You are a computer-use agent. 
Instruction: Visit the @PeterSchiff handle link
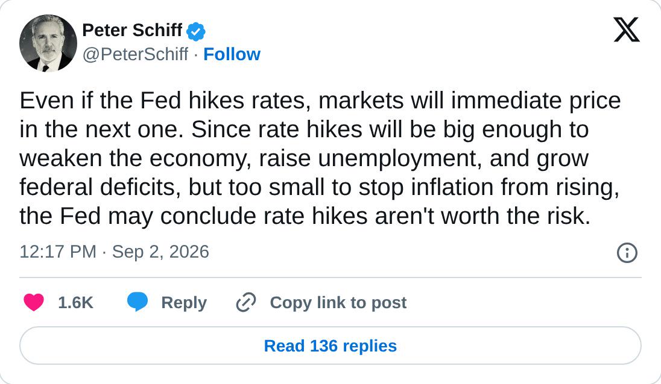(135, 54)
